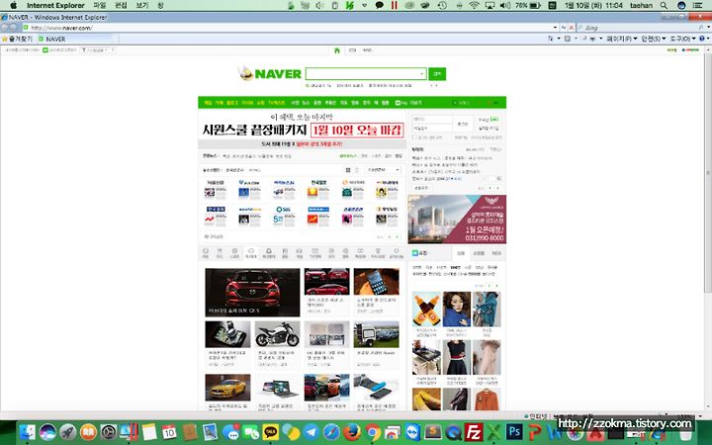Launch Google Chrome from the Dock

click(x=373, y=432)
